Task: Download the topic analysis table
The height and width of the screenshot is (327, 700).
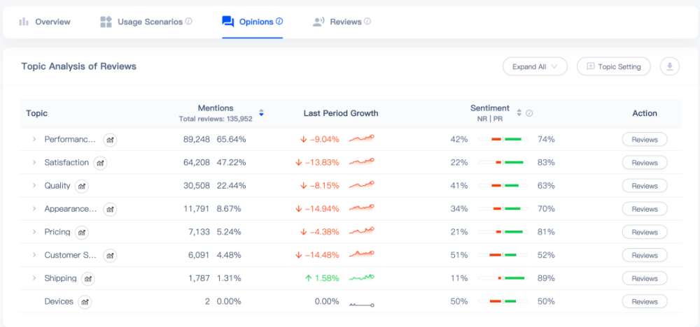Action: (x=670, y=67)
